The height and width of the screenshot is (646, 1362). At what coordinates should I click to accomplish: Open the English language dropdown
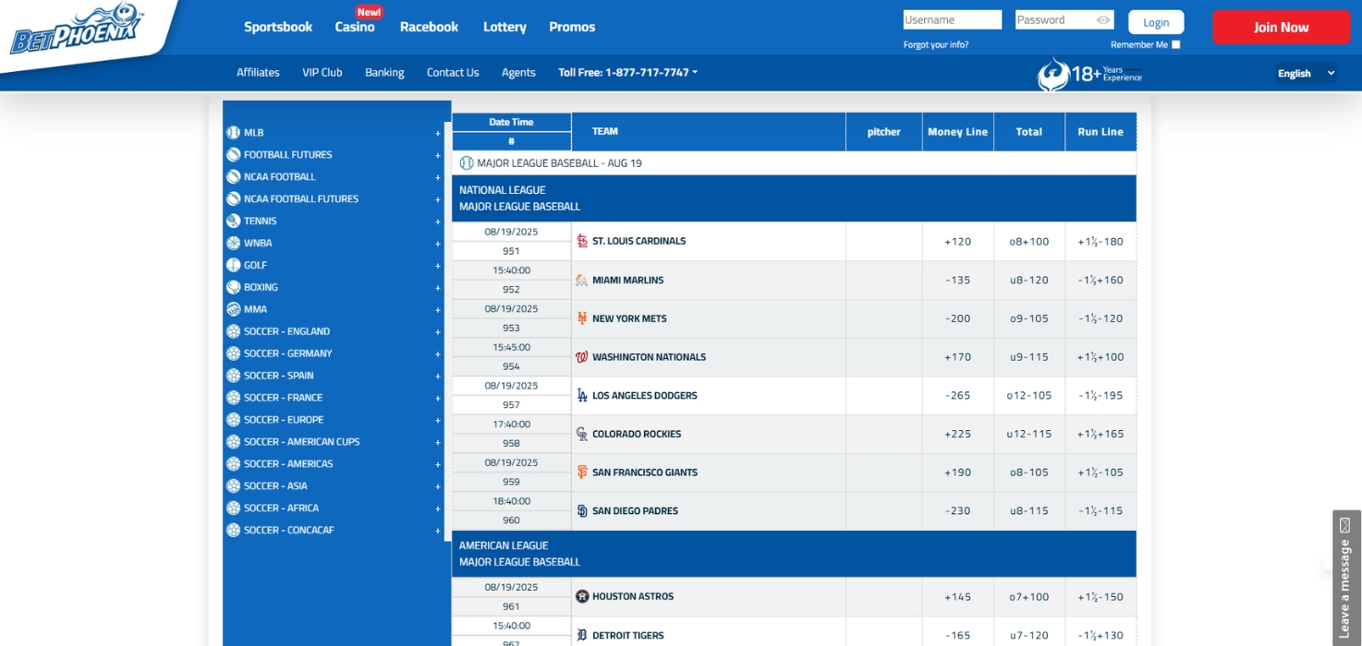1305,74
